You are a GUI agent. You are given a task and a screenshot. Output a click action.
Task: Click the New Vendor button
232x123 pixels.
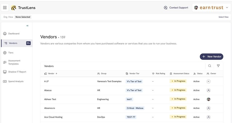click(x=211, y=56)
